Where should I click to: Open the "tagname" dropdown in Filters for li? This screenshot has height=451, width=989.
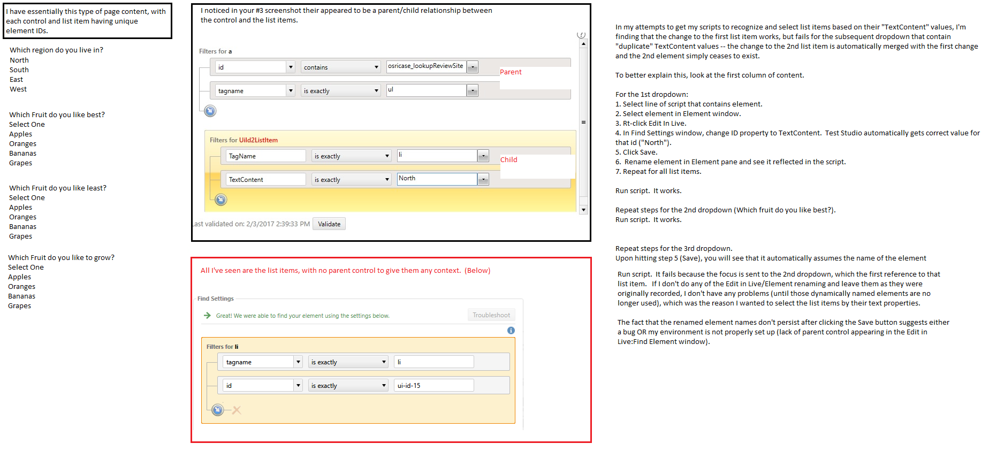pos(263,362)
